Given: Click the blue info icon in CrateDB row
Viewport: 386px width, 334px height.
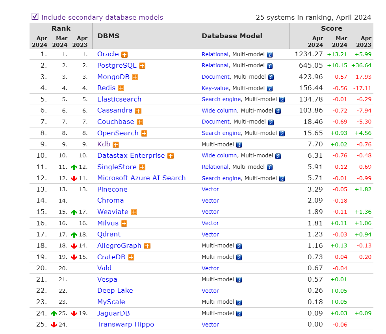Looking at the screenshot, I should click(239, 258).
